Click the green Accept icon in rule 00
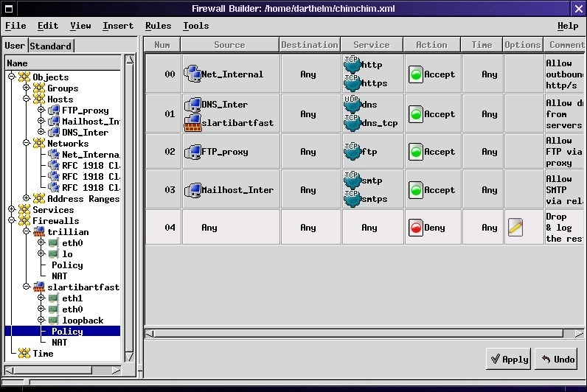The image size is (587, 392). [x=415, y=74]
